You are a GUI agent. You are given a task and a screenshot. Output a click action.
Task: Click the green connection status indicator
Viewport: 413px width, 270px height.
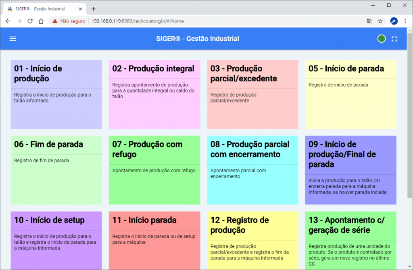pos(382,39)
